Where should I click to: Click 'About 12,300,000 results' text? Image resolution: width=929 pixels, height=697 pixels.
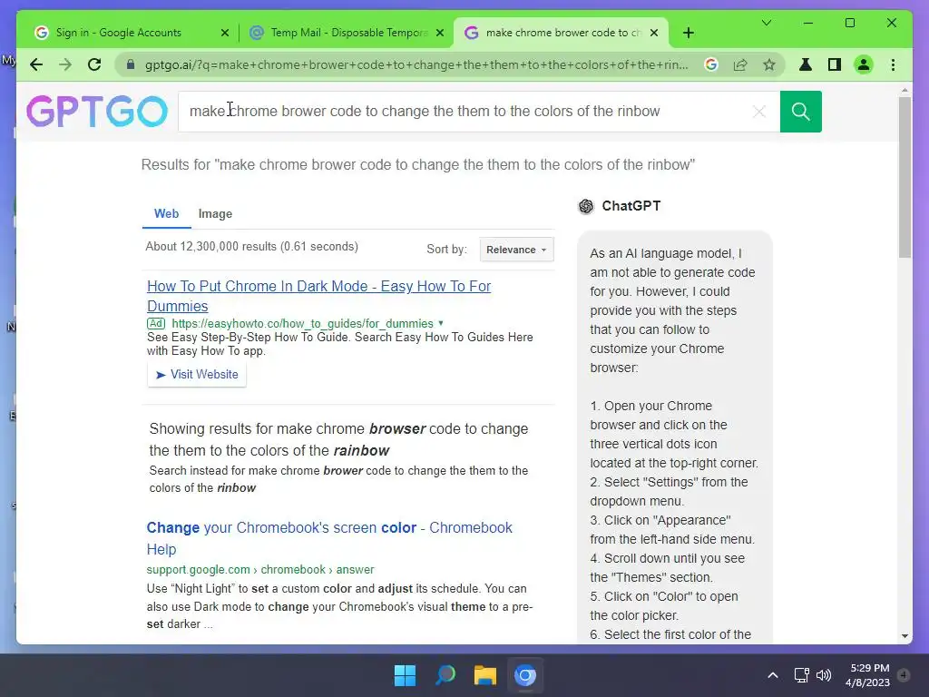click(252, 247)
